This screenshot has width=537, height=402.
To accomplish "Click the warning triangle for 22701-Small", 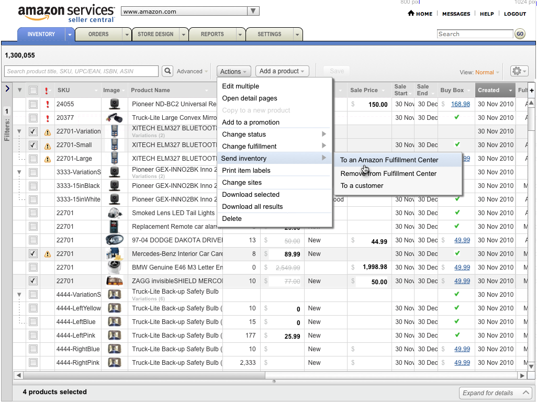I will click(x=48, y=146).
